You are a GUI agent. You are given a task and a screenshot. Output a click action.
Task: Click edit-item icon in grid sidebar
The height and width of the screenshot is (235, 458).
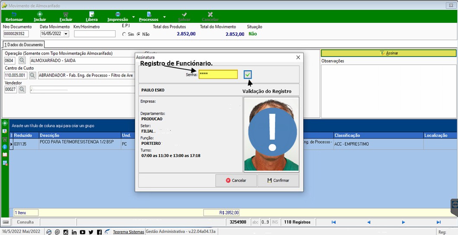pos(5,131)
